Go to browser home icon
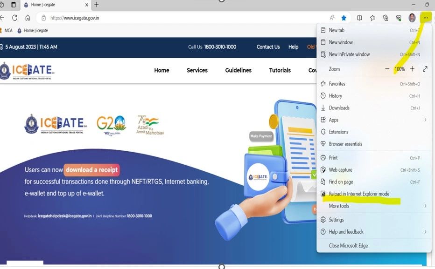The width and height of the screenshot is (435, 269). 28,18
